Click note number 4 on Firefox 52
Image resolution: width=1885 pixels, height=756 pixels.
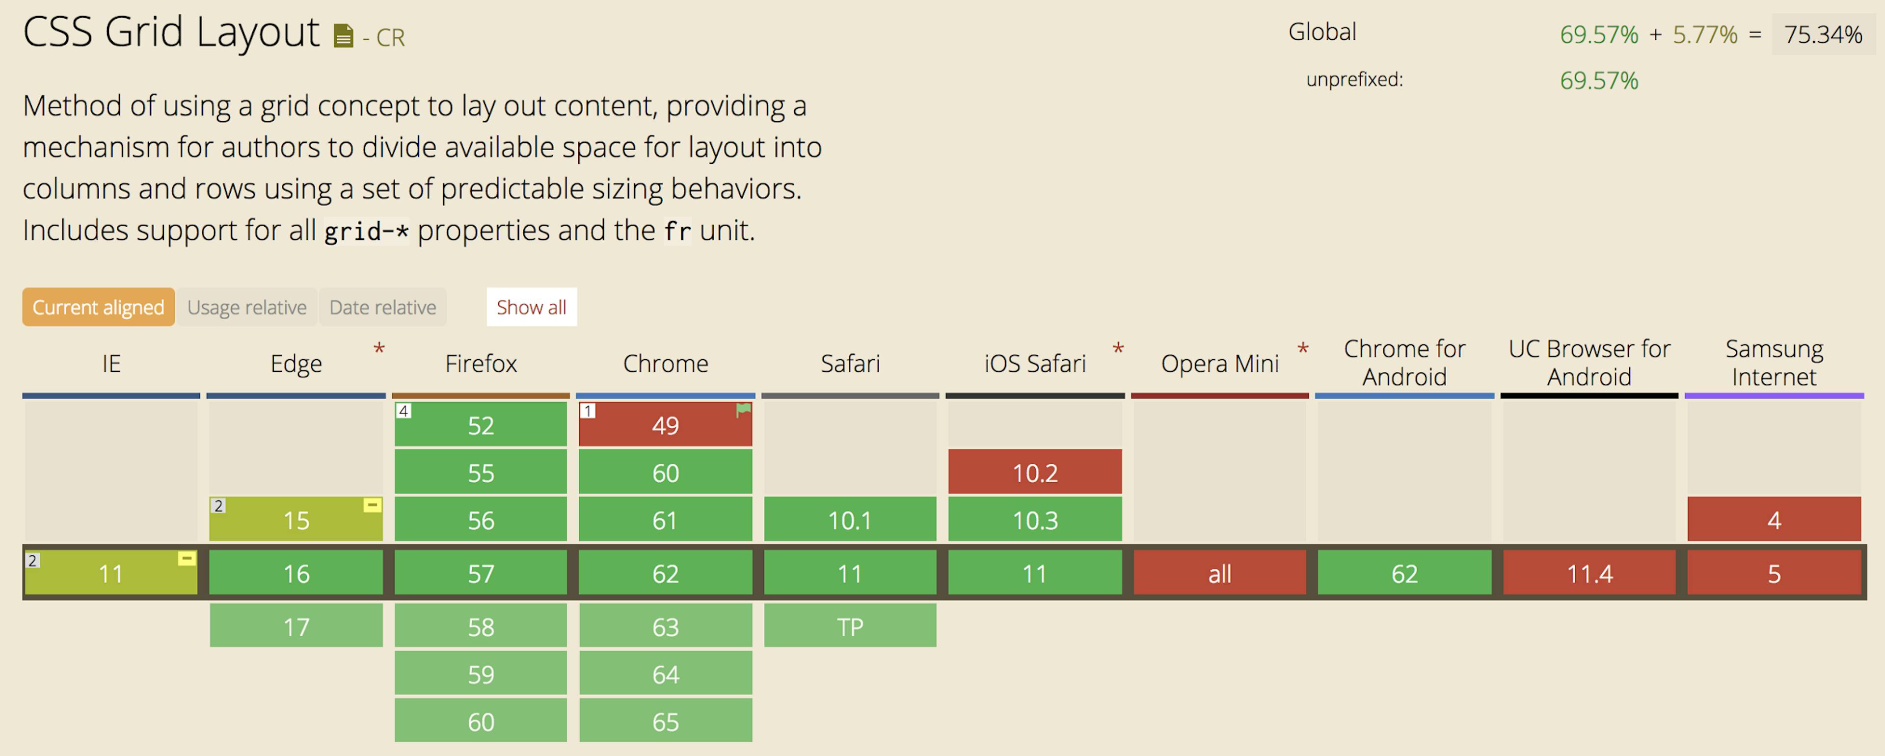(403, 411)
